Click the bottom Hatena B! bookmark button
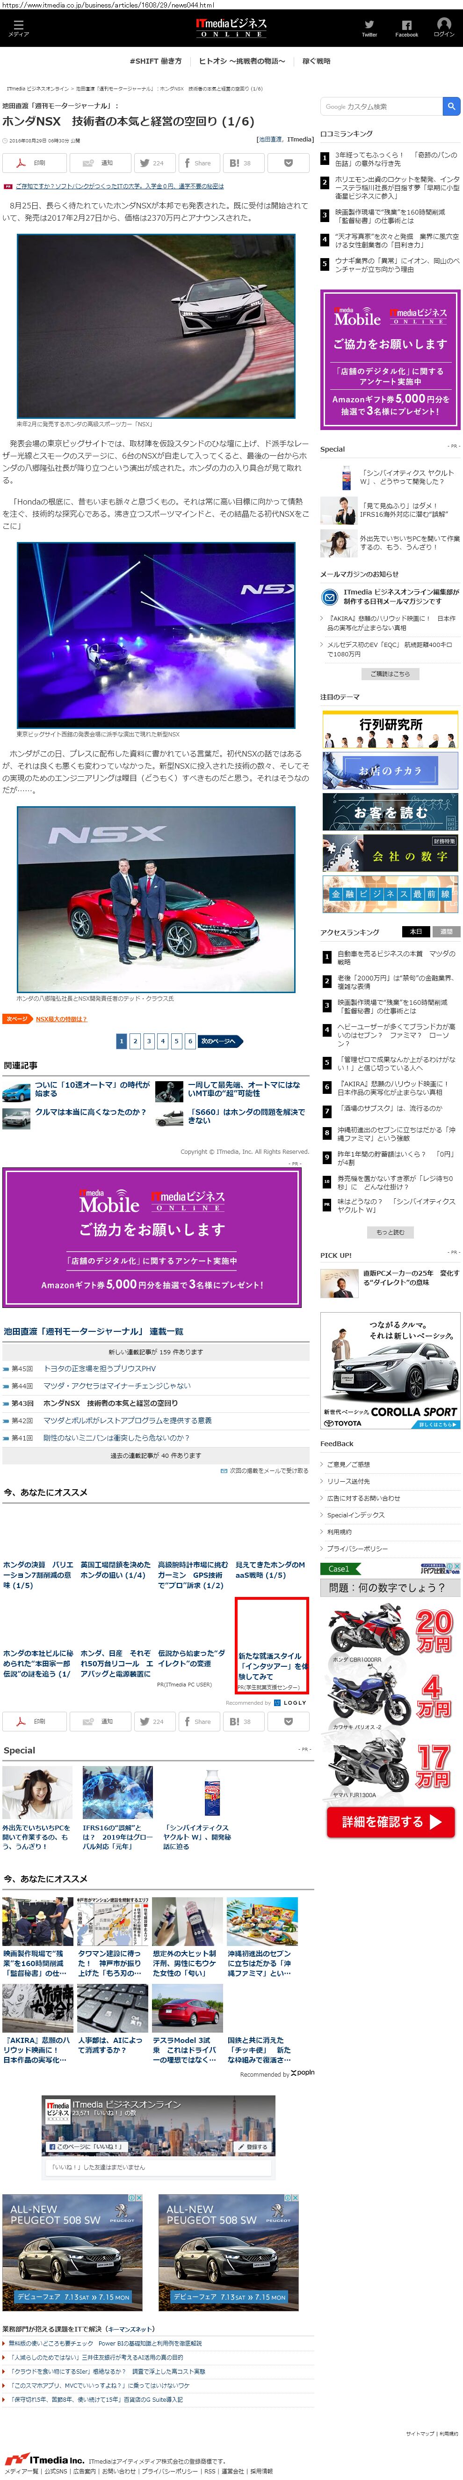Viewport: 463px width, 2480px height. coord(243,1722)
